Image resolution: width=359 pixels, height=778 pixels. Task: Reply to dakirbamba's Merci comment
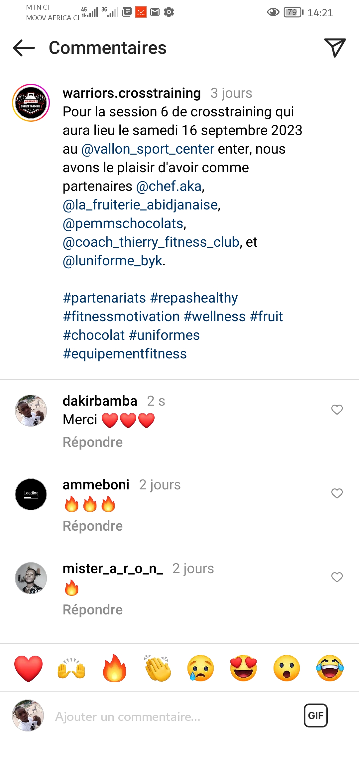[93, 442]
